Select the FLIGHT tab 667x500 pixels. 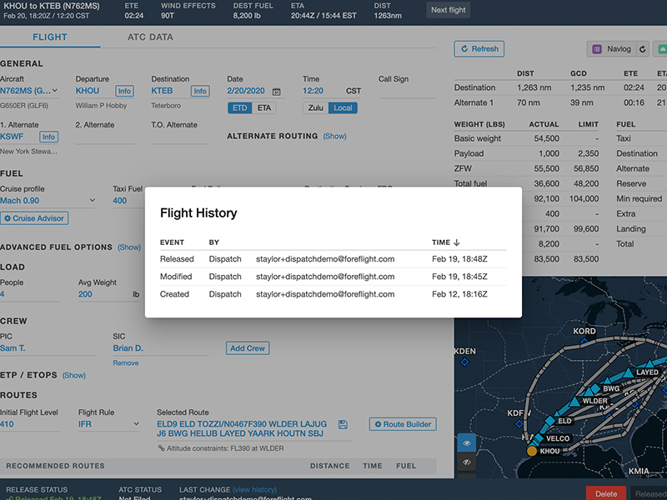tap(50, 37)
